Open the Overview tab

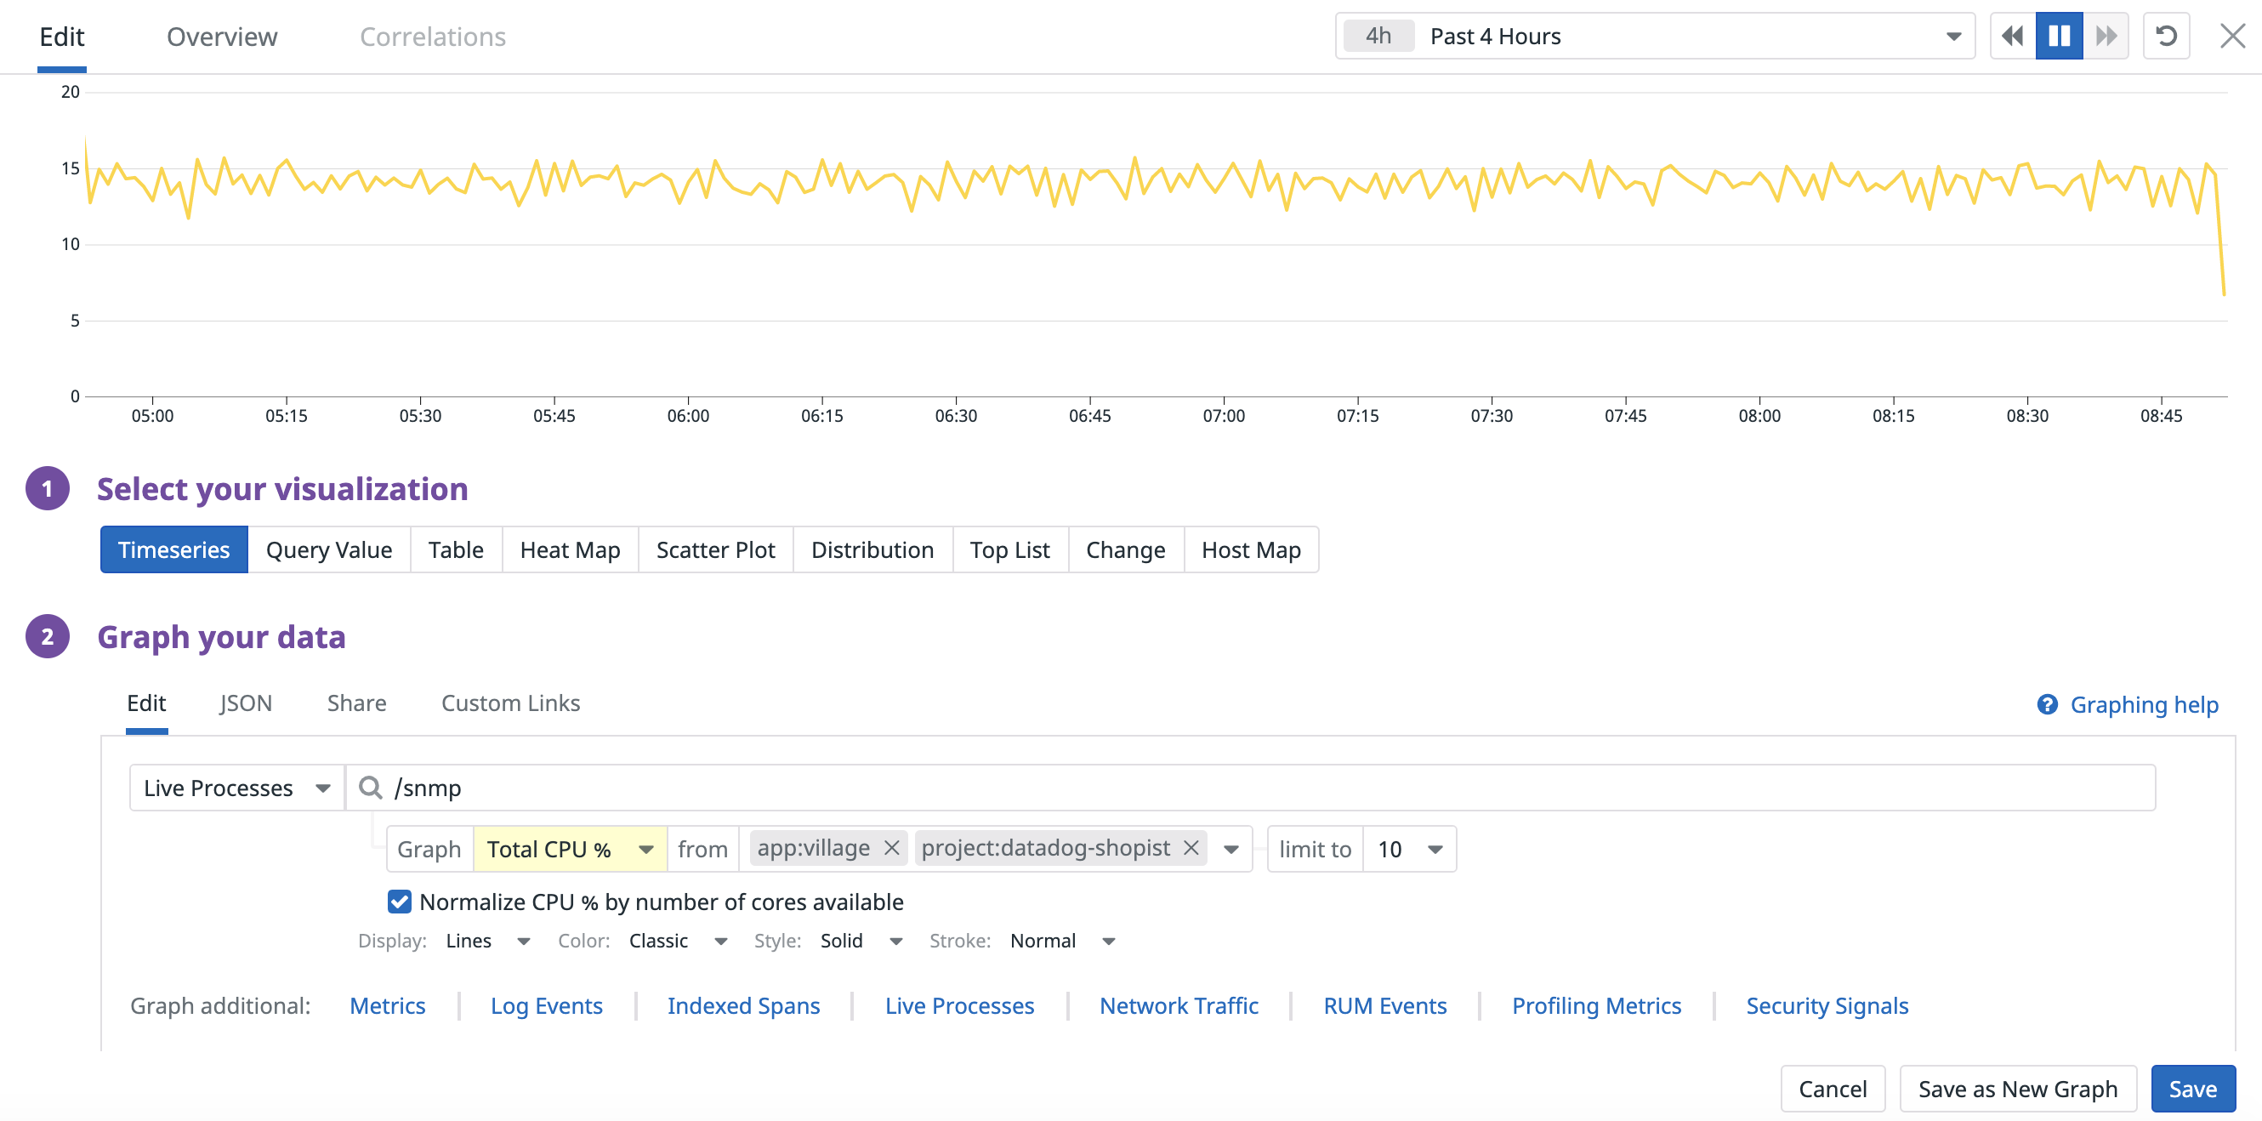click(x=222, y=37)
